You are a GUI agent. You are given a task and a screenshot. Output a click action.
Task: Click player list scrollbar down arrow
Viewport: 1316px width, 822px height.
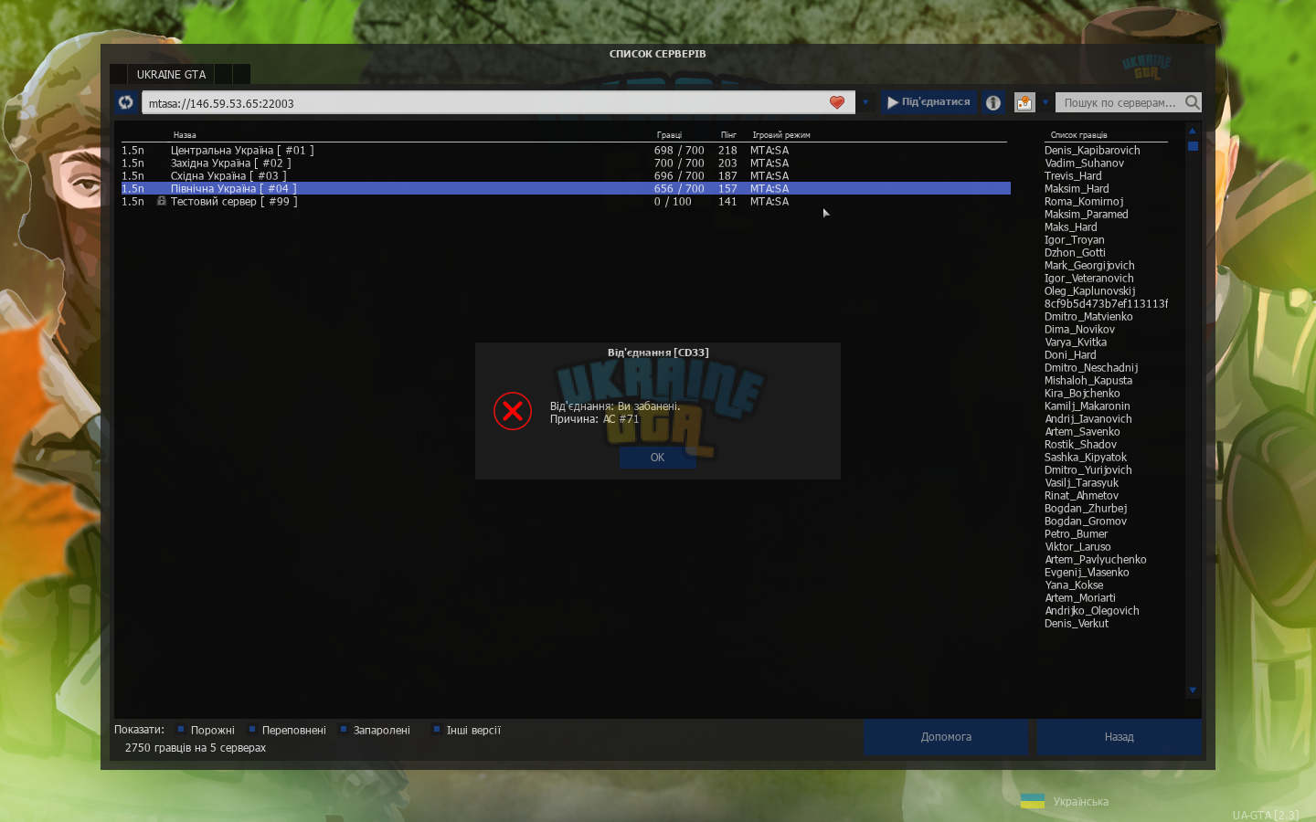(1193, 690)
